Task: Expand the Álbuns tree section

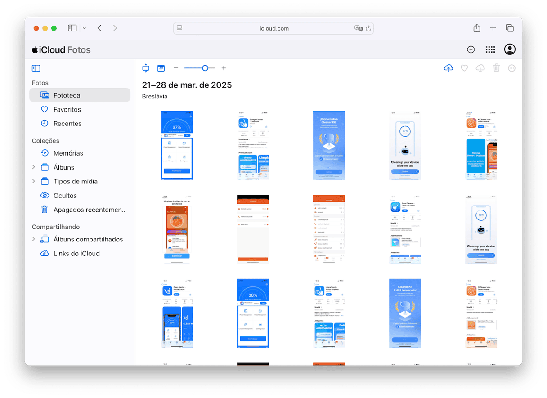Action: click(33, 167)
